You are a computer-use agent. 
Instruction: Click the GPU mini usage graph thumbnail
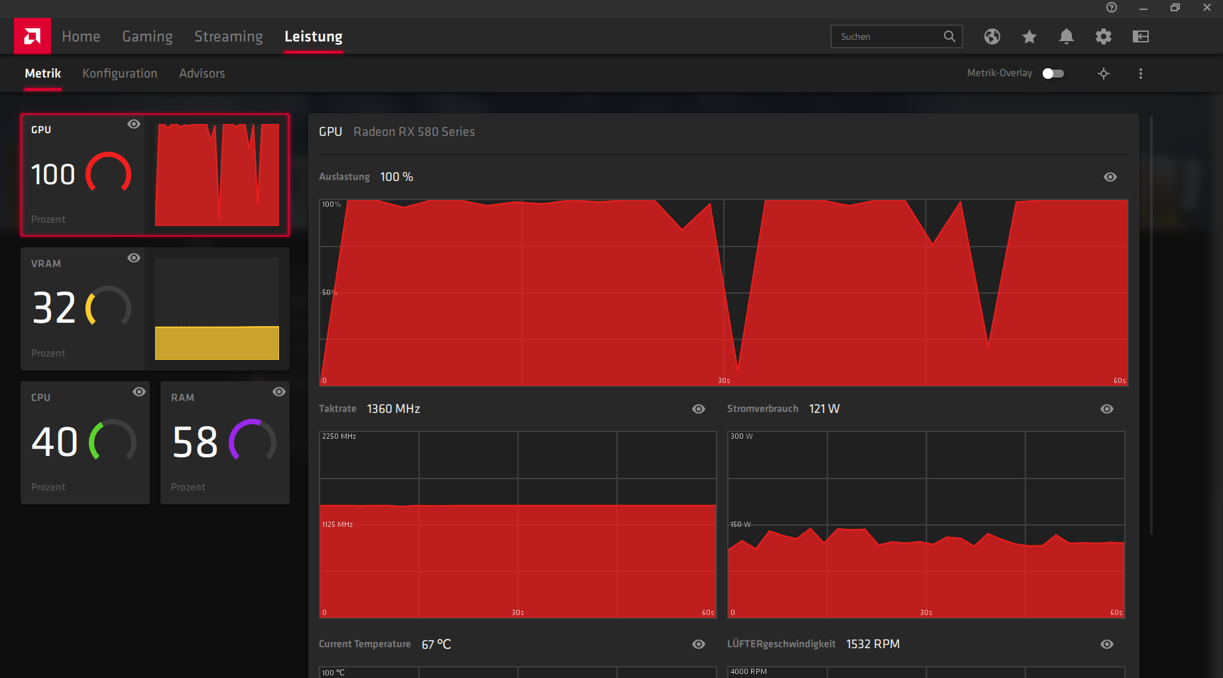tap(217, 175)
